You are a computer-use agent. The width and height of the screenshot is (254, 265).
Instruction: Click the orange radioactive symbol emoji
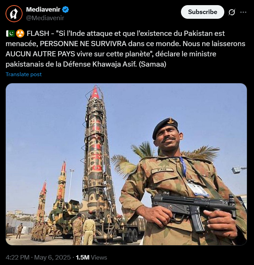(x=20, y=33)
